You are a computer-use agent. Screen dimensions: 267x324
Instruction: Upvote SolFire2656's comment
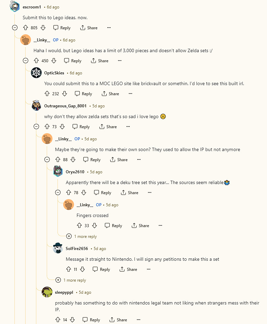pyautogui.click(x=69, y=269)
